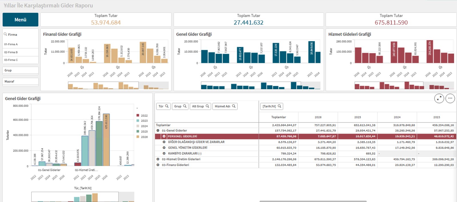Click Q2 axis label in Finansl Gider chart
457x202 pixels.
click(118, 67)
